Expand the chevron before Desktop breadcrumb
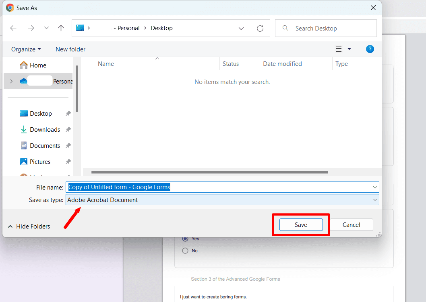This screenshot has width=426, height=302. pos(145,28)
